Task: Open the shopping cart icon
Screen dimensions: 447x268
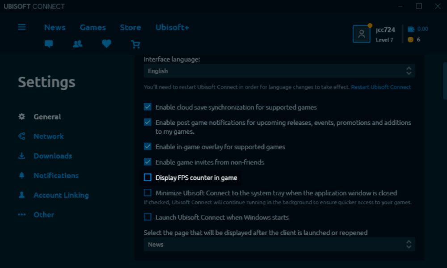Action: click(x=135, y=44)
